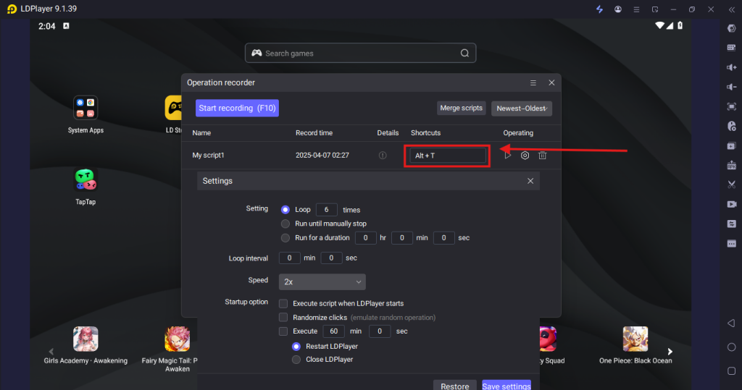Open the Operation recorder hamburger menu
The image size is (742, 390).
tap(533, 82)
